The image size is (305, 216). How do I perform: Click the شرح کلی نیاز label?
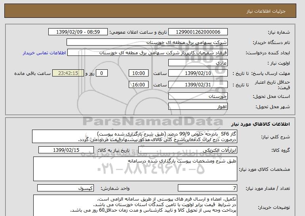pyautogui.click(x=275, y=137)
